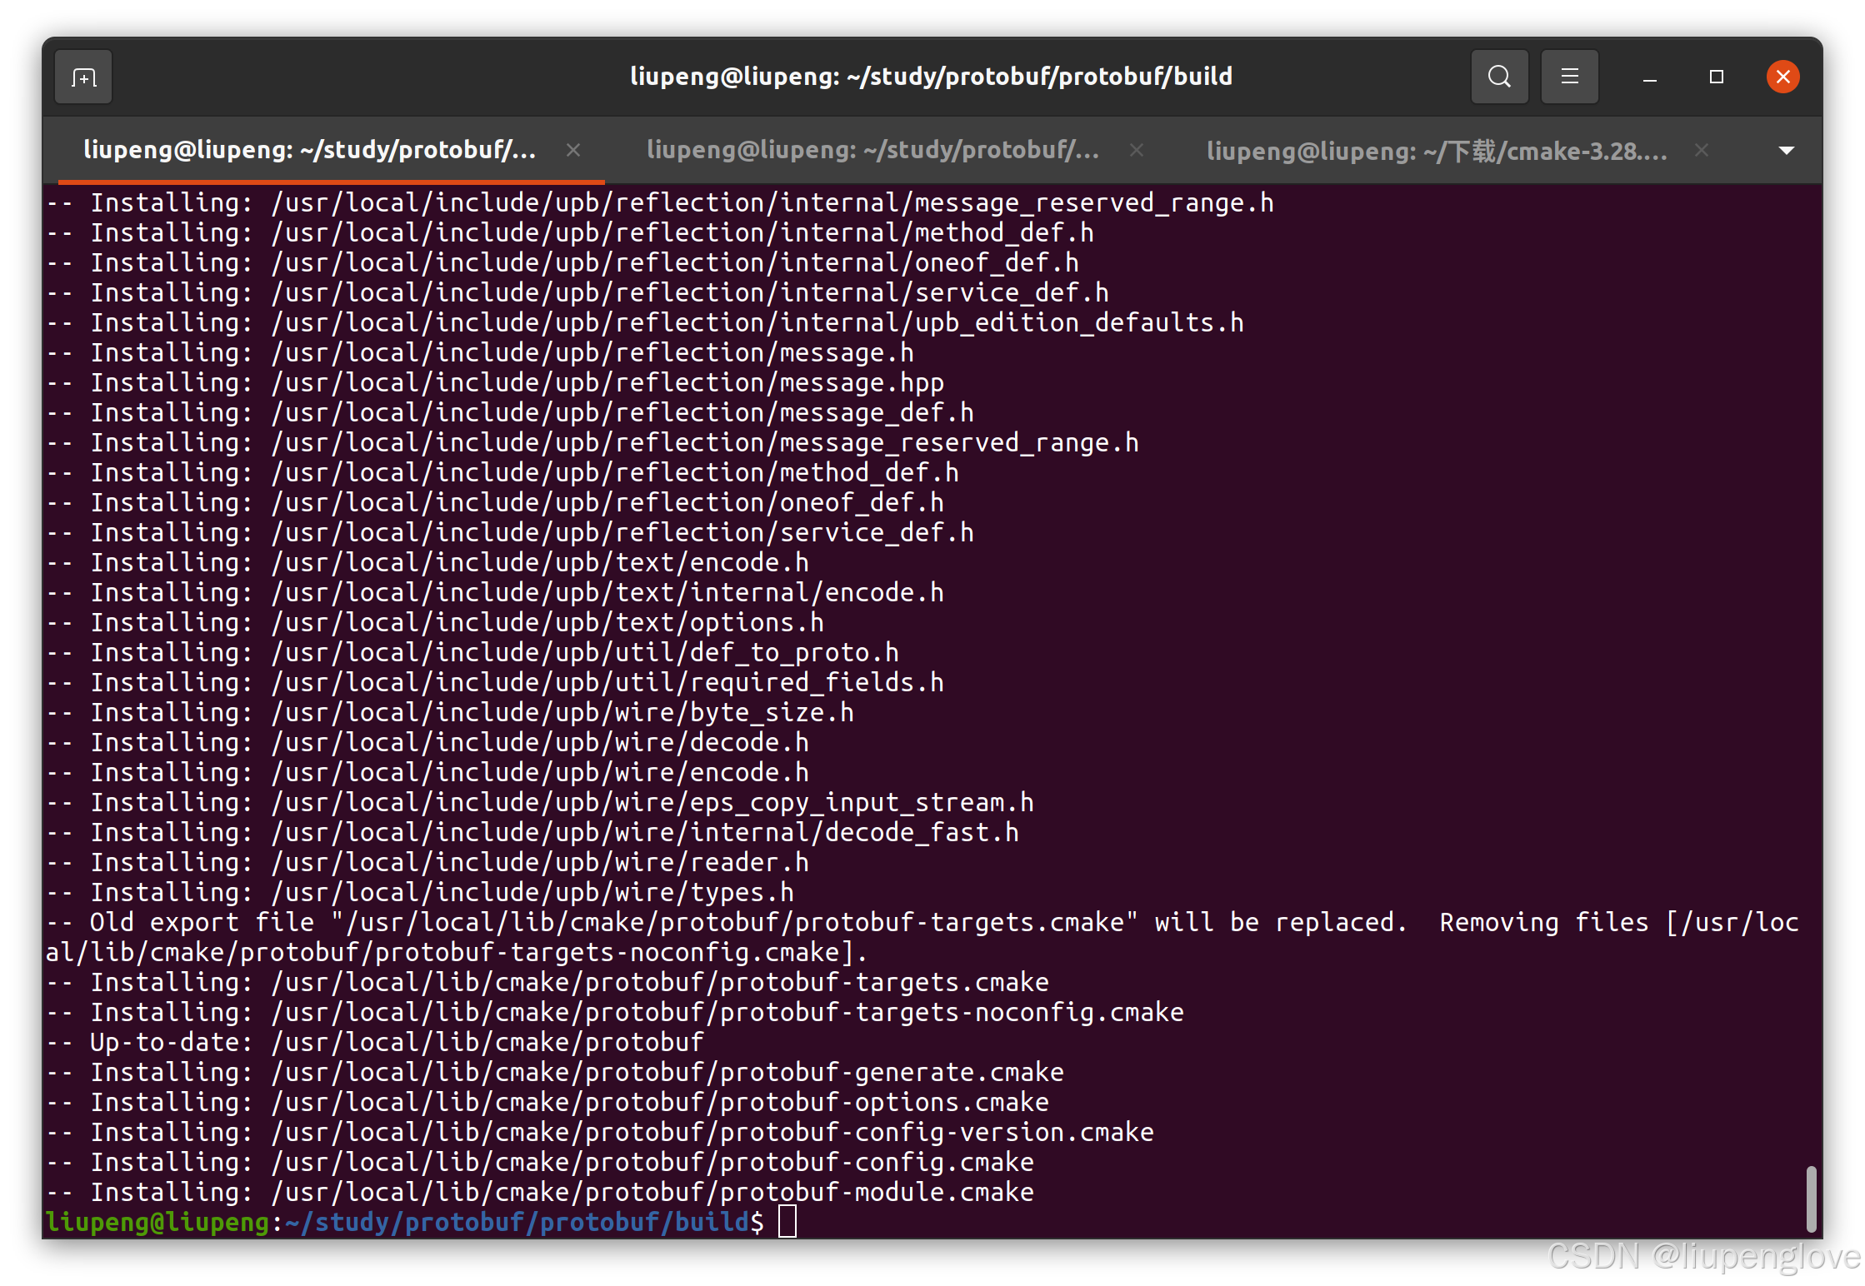
Task: Close the terminal window
Action: [x=1782, y=77]
